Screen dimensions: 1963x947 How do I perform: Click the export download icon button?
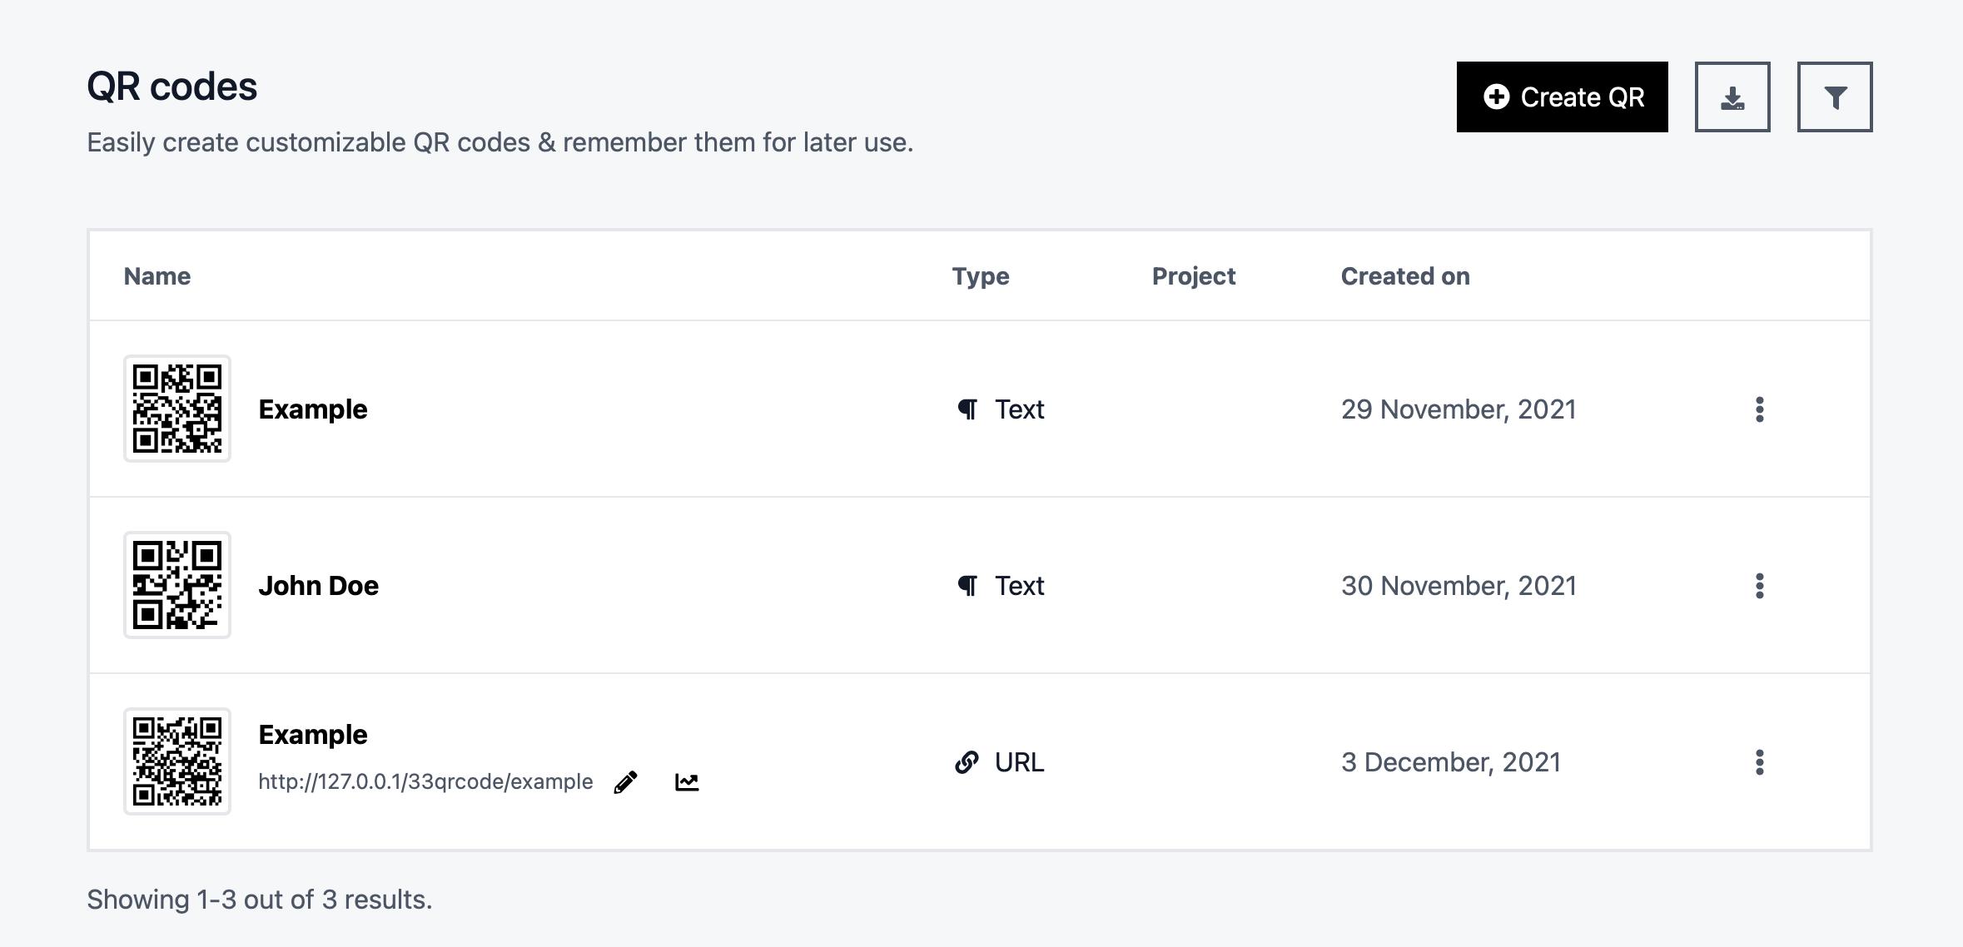click(1732, 97)
